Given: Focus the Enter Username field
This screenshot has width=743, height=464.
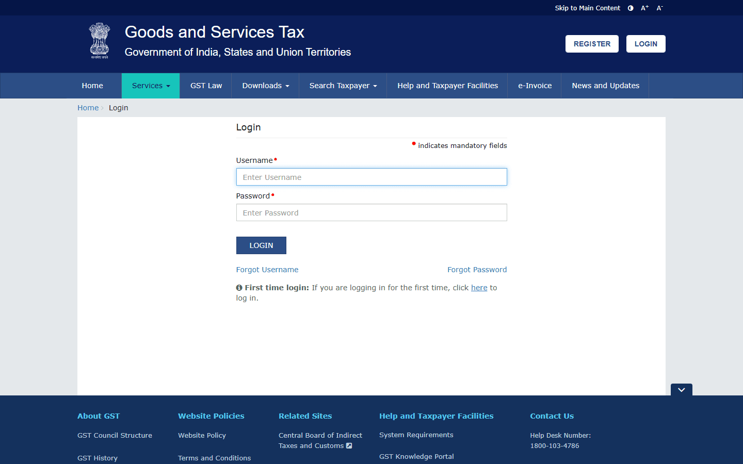Looking at the screenshot, I should tap(372, 177).
